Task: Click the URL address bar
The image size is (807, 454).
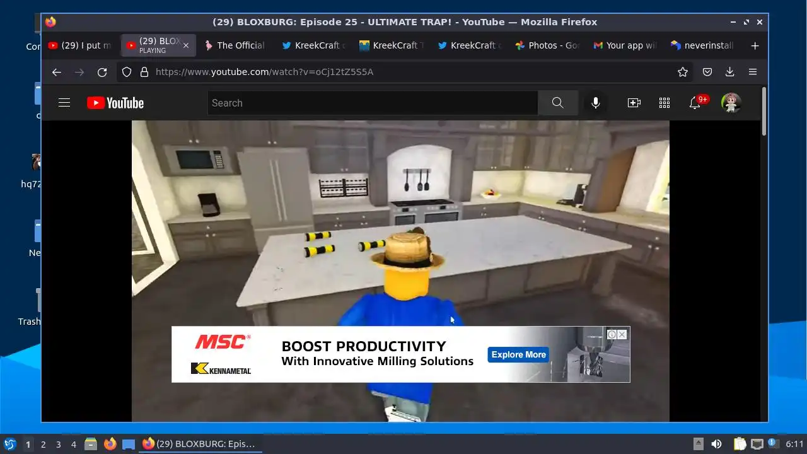Action: click(x=403, y=72)
